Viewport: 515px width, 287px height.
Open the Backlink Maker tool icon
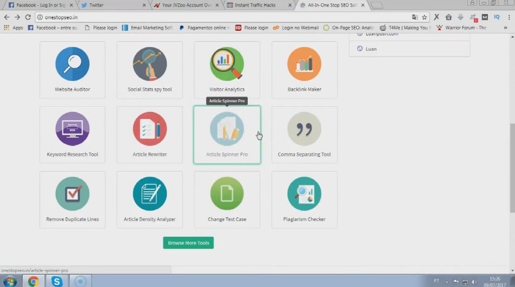click(304, 64)
